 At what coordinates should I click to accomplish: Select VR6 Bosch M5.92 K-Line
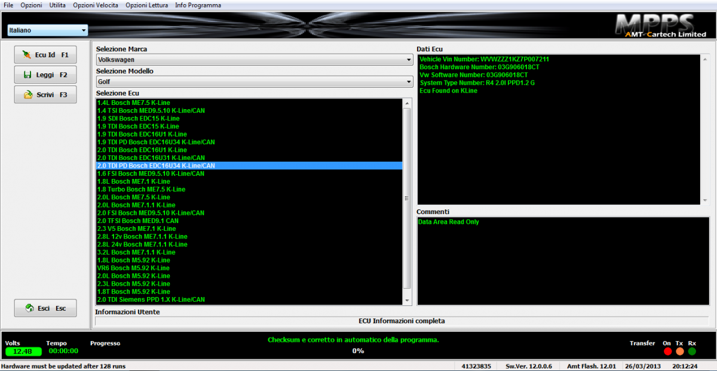point(250,268)
